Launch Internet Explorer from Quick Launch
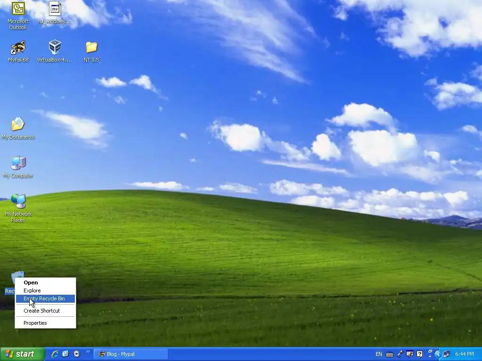 coord(55,354)
